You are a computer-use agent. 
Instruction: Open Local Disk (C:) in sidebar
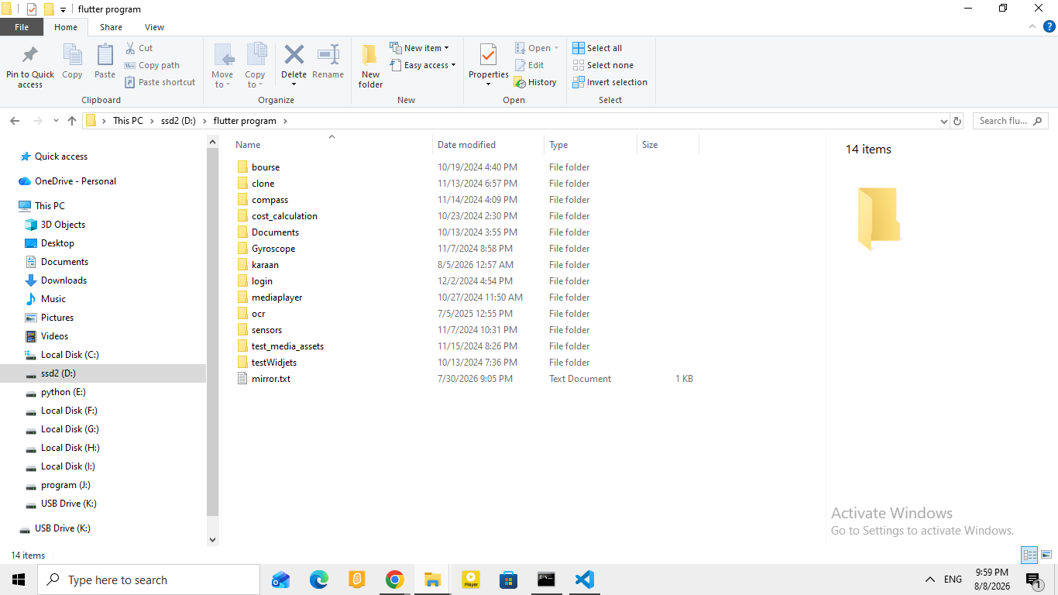point(70,355)
